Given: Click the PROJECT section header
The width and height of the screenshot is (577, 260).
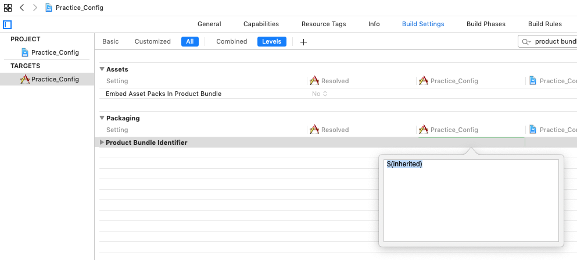Looking at the screenshot, I should pyautogui.click(x=26, y=39).
